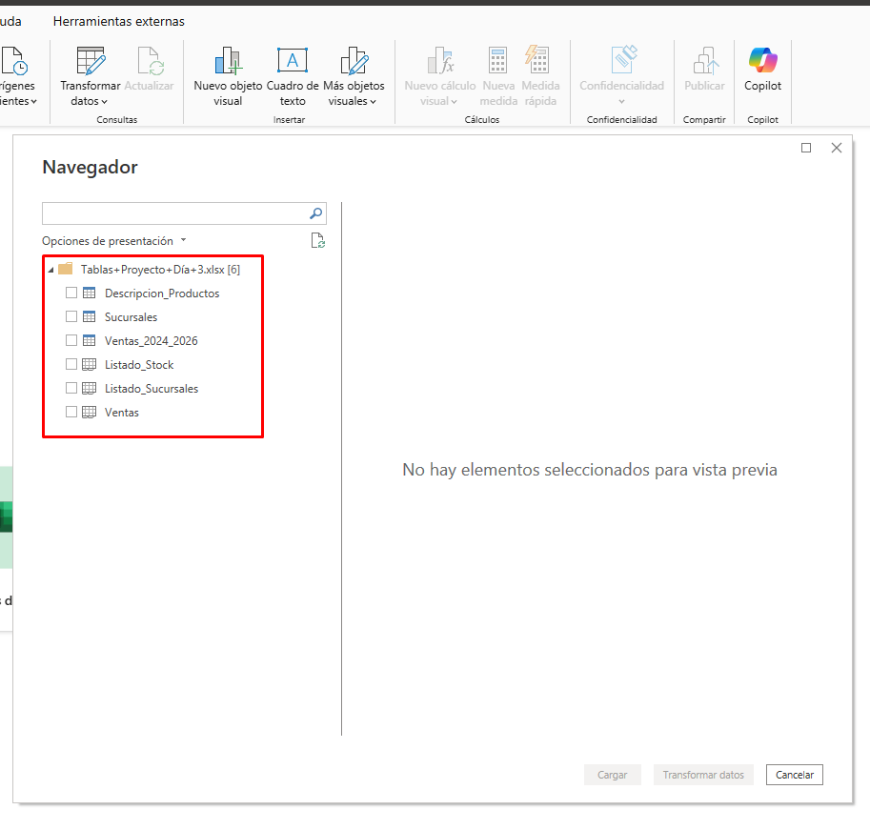This screenshot has width=870, height=830.
Task: Click the Sucursales table icon
Action: (89, 317)
